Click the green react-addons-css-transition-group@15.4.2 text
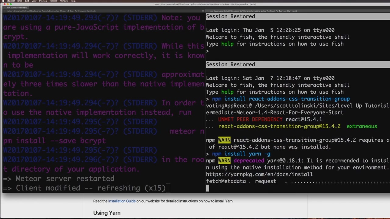This screenshot has height=219, width=390. (279, 126)
